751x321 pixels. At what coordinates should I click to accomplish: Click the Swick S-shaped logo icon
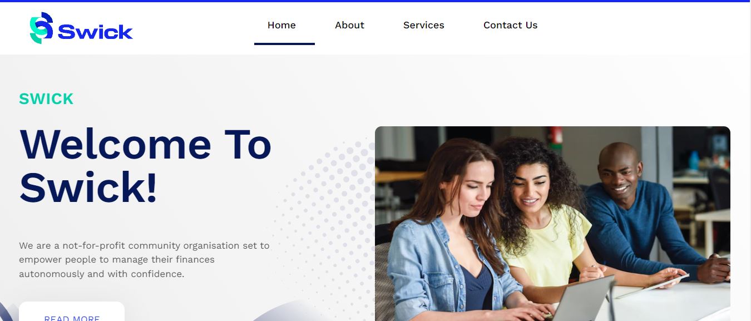41,28
